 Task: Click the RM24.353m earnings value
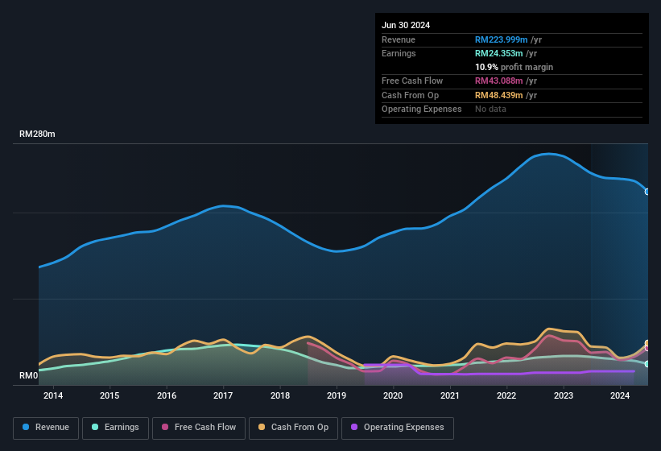498,53
